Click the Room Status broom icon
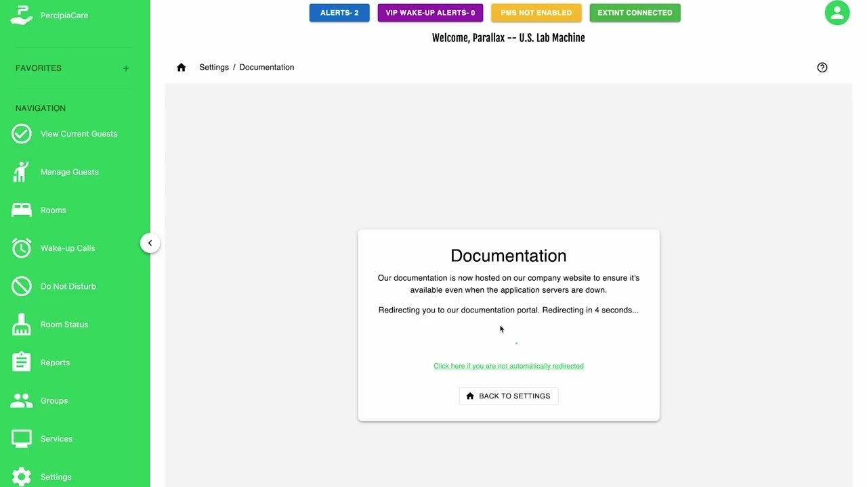This screenshot has height=487, width=867. [22, 325]
